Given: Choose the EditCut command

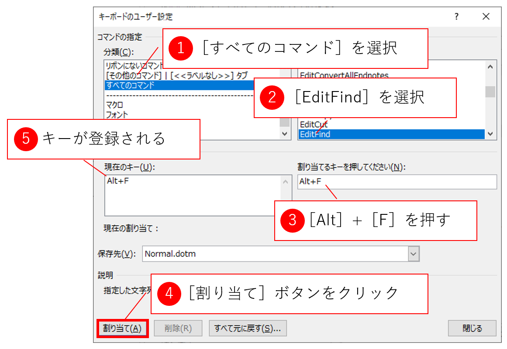Looking at the screenshot, I should pos(314,125).
